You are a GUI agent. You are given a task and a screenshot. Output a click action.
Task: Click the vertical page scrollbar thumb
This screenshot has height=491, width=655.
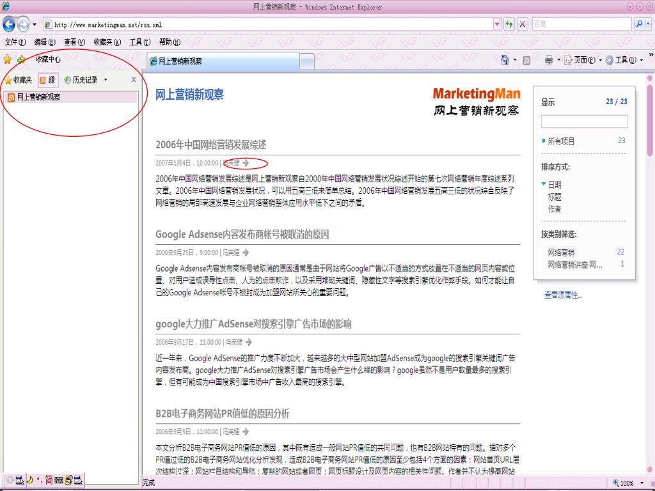tap(650, 120)
